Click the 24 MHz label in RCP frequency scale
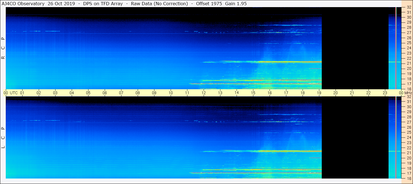 [409, 48]
